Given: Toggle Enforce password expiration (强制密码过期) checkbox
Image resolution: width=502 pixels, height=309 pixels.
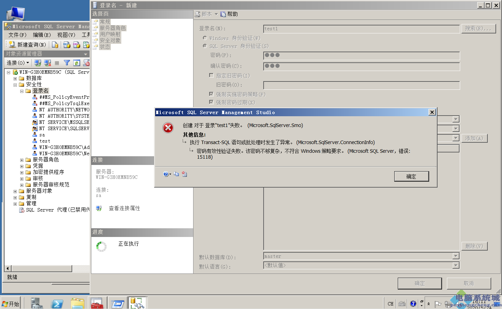Looking at the screenshot, I should coord(211,102).
